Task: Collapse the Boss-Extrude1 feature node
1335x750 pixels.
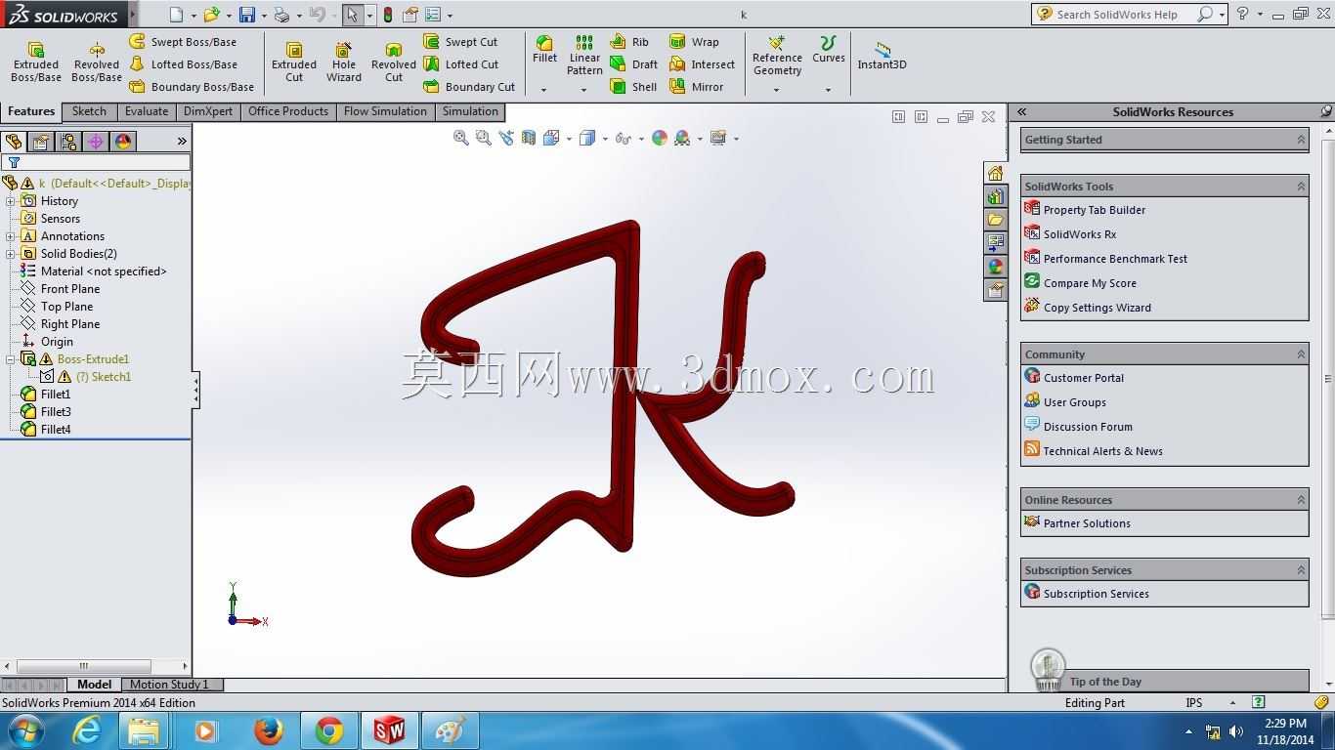Action: coord(11,359)
